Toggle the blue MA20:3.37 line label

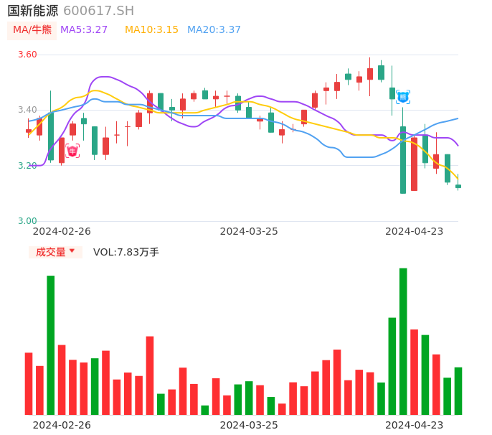[214, 30]
